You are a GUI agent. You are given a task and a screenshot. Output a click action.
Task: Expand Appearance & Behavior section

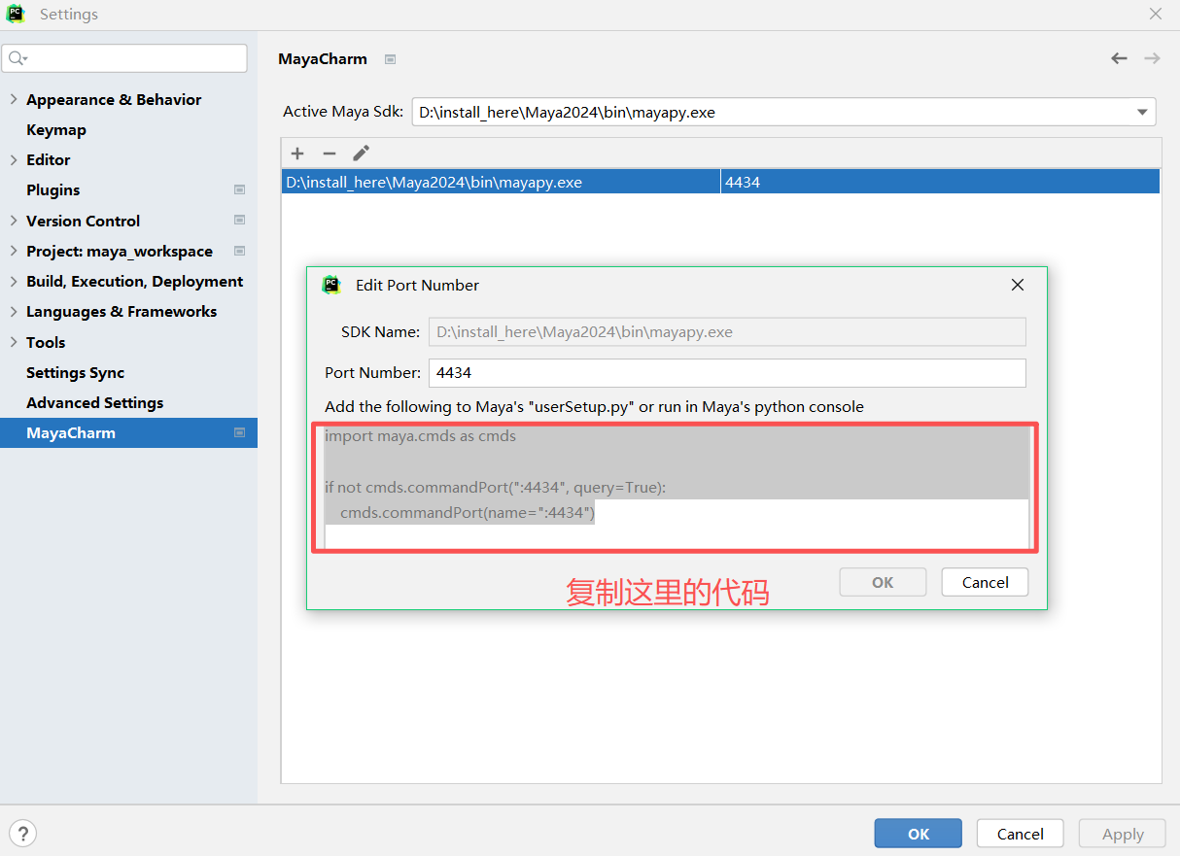click(14, 99)
